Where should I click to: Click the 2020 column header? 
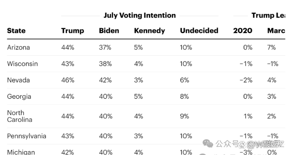(x=243, y=31)
